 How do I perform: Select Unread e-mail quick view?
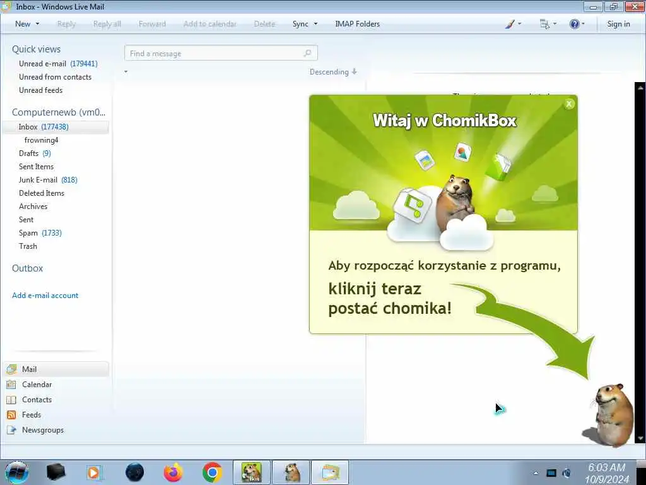[58, 64]
